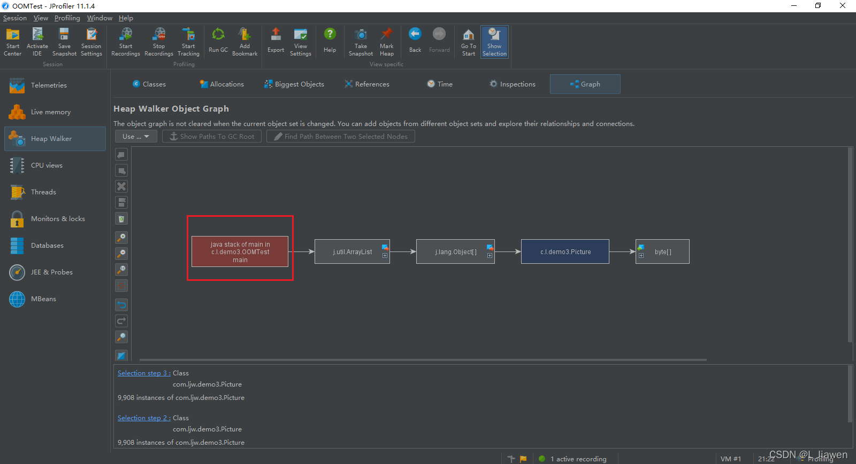Add Bookmark via toolbar icon
Image resolution: width=856 pixels, height=464 pixels.
click(x=244, y=42)
